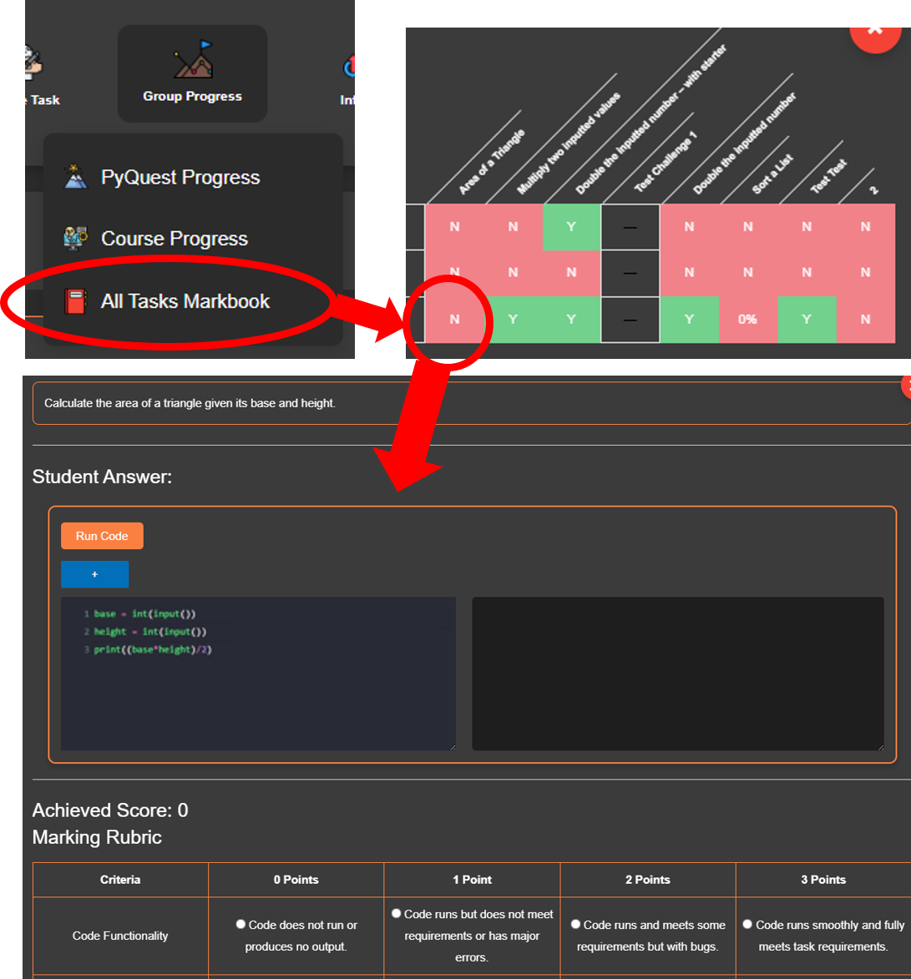Open the 0% cell under Sort a List

click(747, 319)
